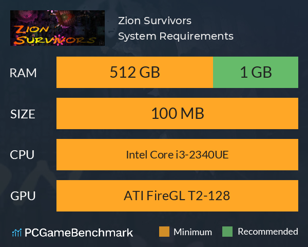The width and height of the screenshot is (308, 247).
Task: Click the SIZE row label
Action: 23,114
